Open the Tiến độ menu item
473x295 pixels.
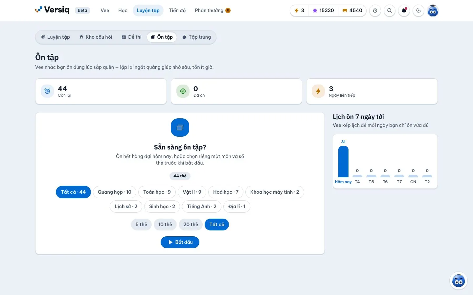177,10
